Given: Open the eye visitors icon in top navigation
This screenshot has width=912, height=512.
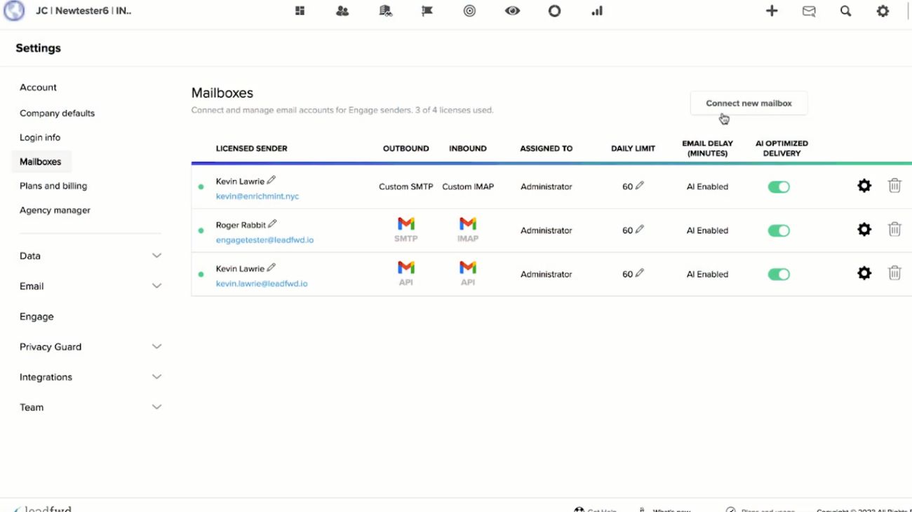Looking at the screenshot, I should [512, 11].
